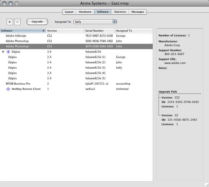Screen dimensions: 209x187
Task: Click the NetMap Remote Client unlimited icon
Action: coord(8,89)
